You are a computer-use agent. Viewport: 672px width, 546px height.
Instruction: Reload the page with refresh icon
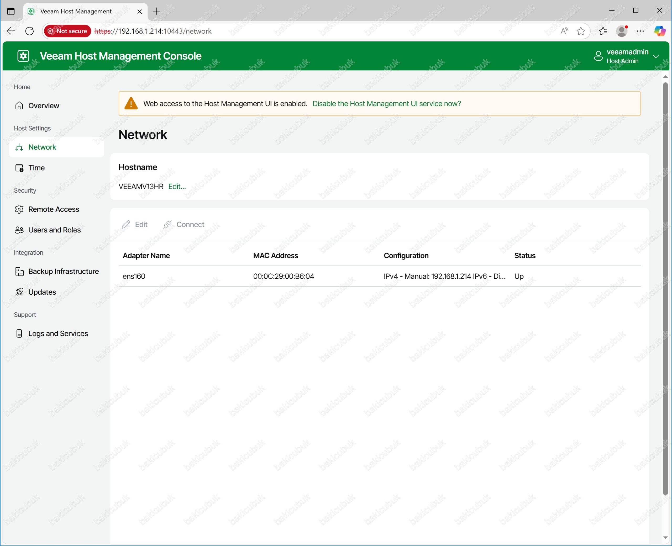click(x=30, y=31)
